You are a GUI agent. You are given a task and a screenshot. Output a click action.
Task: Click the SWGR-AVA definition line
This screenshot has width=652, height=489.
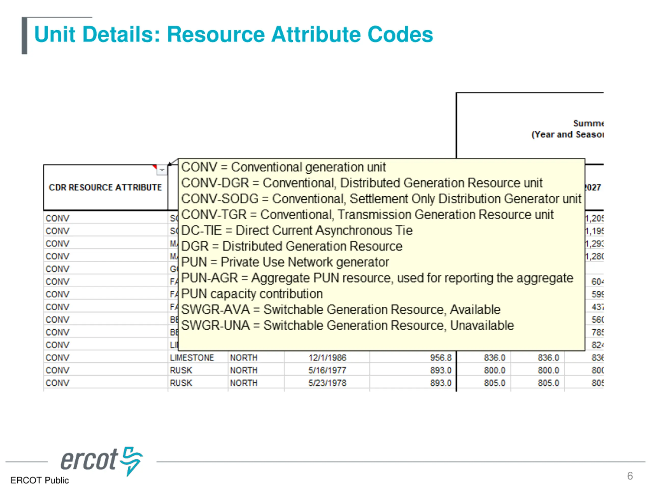pos(341,310)
